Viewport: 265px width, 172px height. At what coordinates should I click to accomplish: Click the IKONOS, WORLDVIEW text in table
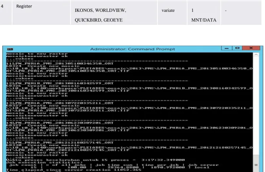(100, 10)
